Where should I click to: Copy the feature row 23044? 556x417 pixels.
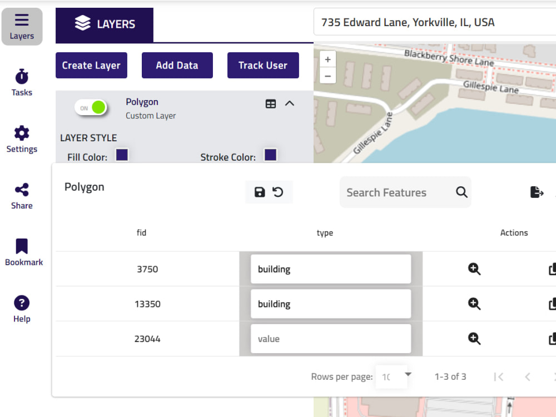click(553, 338)
